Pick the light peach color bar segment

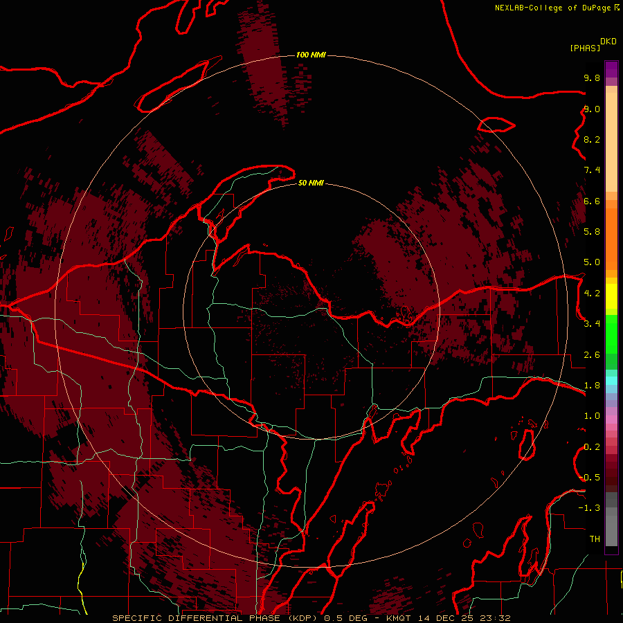[x=611, y=142]
